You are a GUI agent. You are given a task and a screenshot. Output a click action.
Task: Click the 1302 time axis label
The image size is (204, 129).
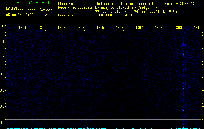[42, 28]
